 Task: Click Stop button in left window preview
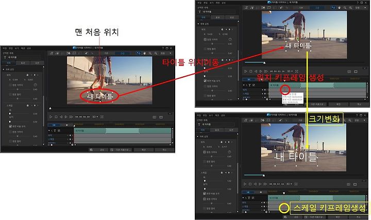click(56, 117)
